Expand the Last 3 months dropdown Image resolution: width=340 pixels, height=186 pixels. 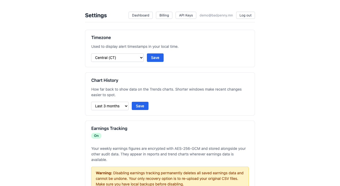click(110, 106)
